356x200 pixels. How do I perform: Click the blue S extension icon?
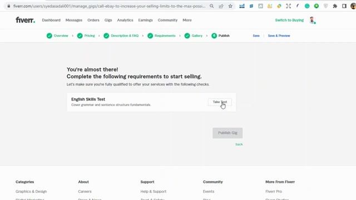tap(251, 6)
